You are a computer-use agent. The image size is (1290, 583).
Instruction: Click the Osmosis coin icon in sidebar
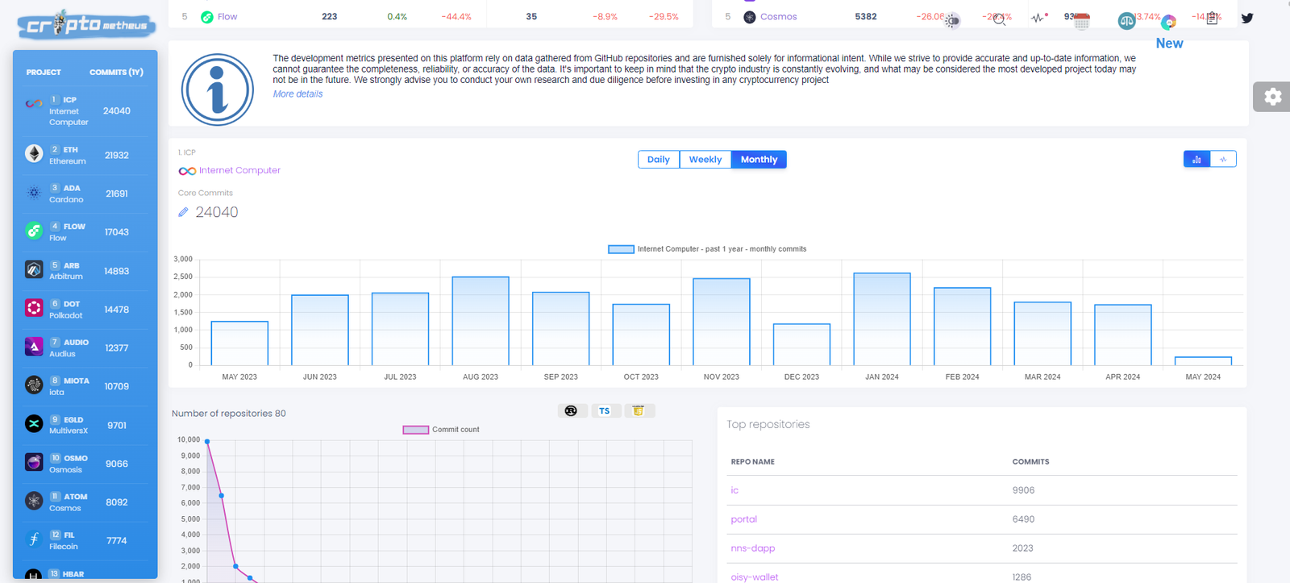(34, 463)
